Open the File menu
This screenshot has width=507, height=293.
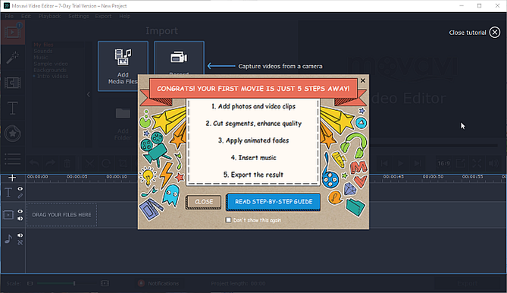click(9, 16)
